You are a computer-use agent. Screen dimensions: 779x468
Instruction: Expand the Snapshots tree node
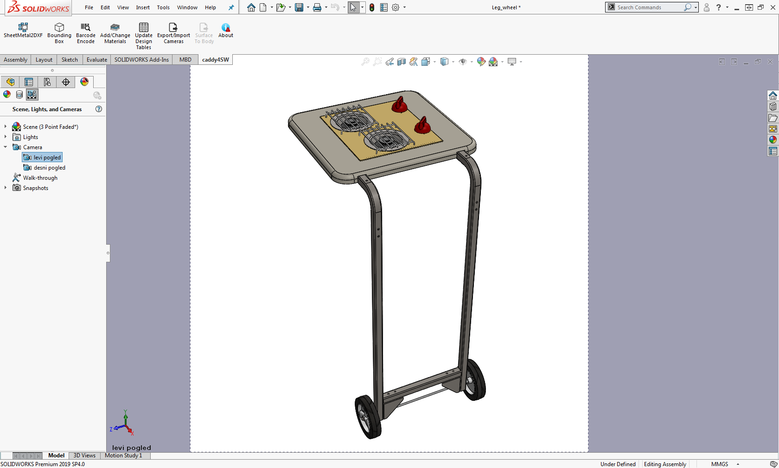point(6,188)
